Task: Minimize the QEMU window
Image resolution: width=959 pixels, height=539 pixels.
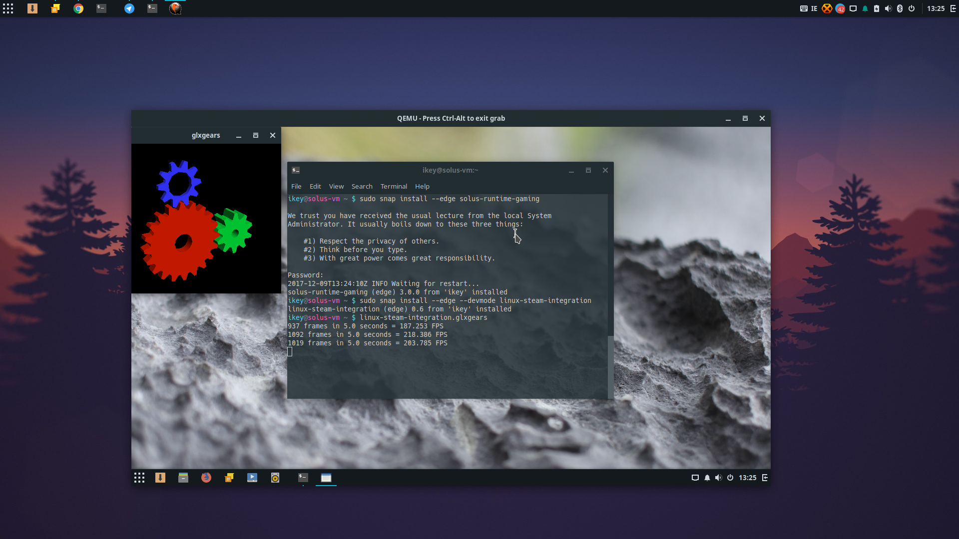Action: [728, 119]
